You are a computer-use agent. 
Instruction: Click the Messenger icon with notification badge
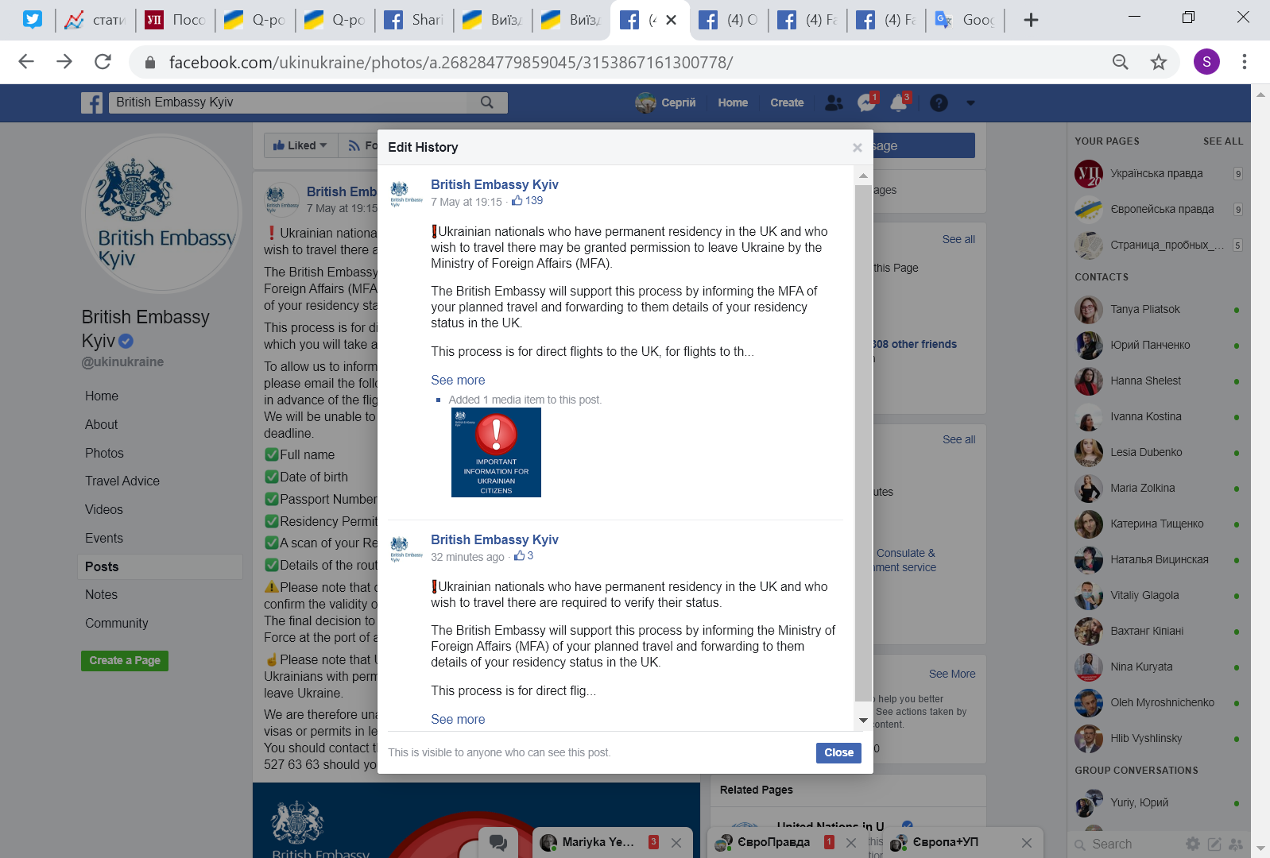tap(866, 102)
